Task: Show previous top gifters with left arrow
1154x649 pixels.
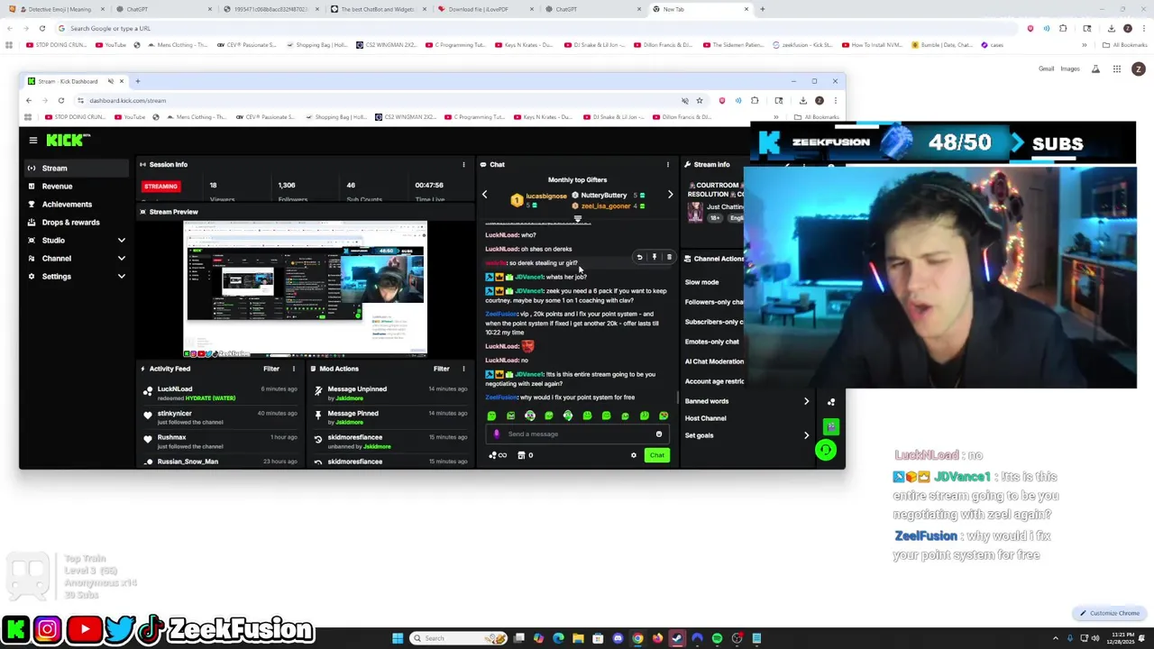Action: 484,195
